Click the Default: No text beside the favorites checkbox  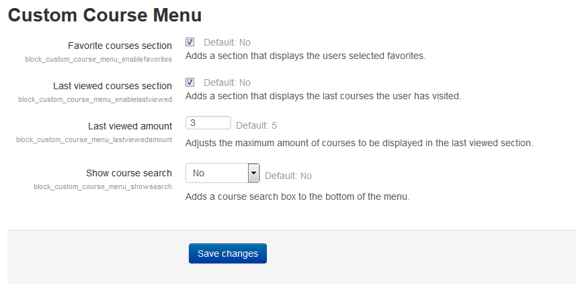[227, 42]
